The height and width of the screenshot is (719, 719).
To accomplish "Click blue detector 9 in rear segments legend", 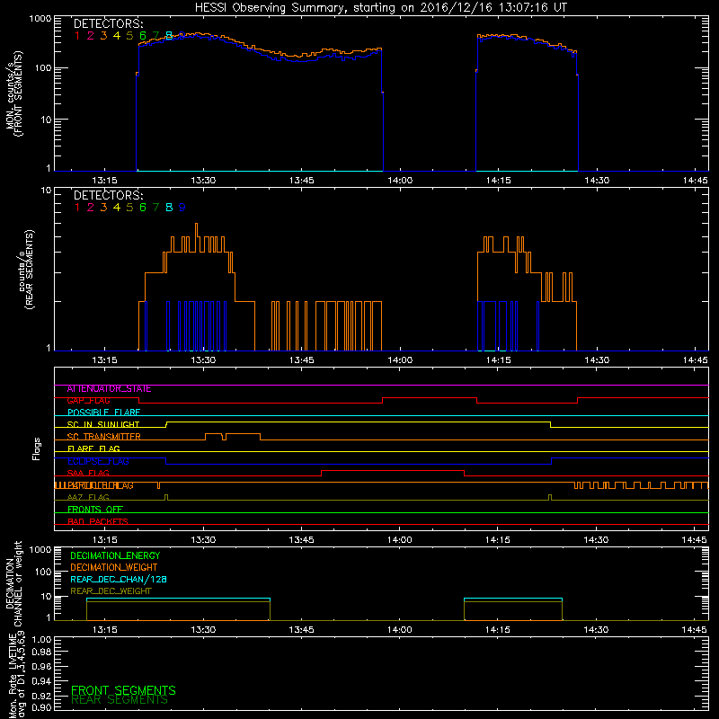I will (x=182, y=208).
